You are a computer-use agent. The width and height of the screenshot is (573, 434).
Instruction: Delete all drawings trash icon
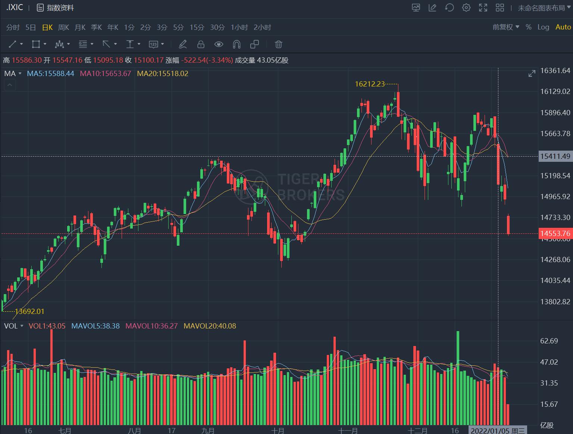pos(278,44)
